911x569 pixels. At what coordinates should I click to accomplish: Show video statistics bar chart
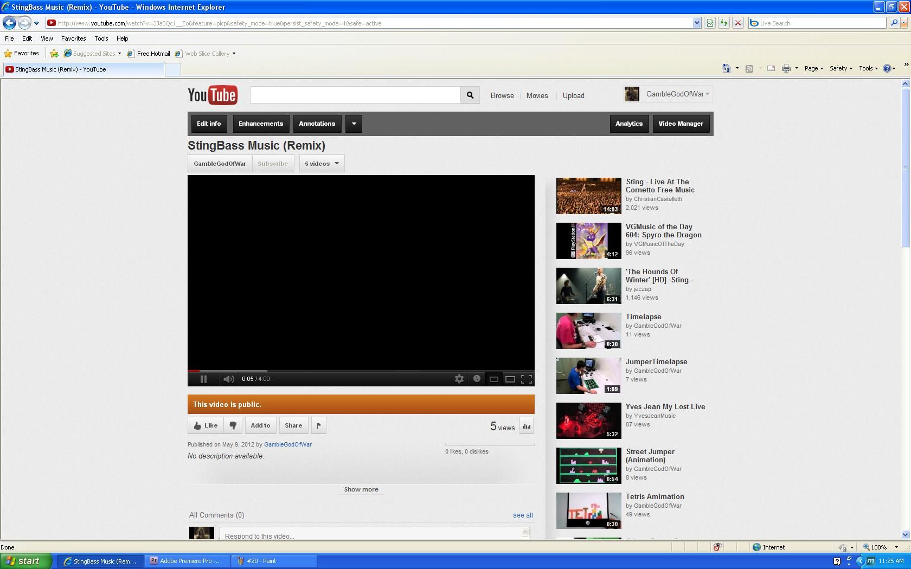click(527, 426)
